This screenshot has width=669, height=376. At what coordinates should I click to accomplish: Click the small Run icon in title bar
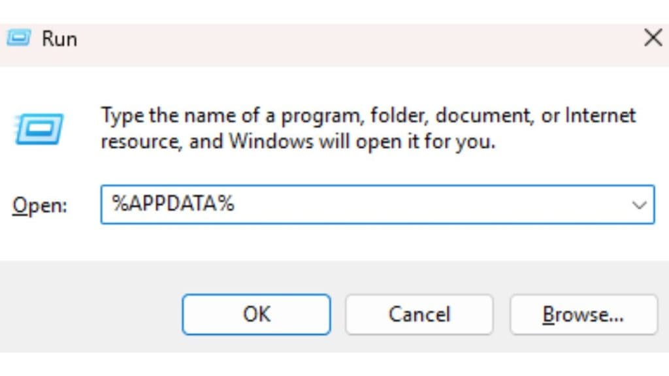point(19,39)
